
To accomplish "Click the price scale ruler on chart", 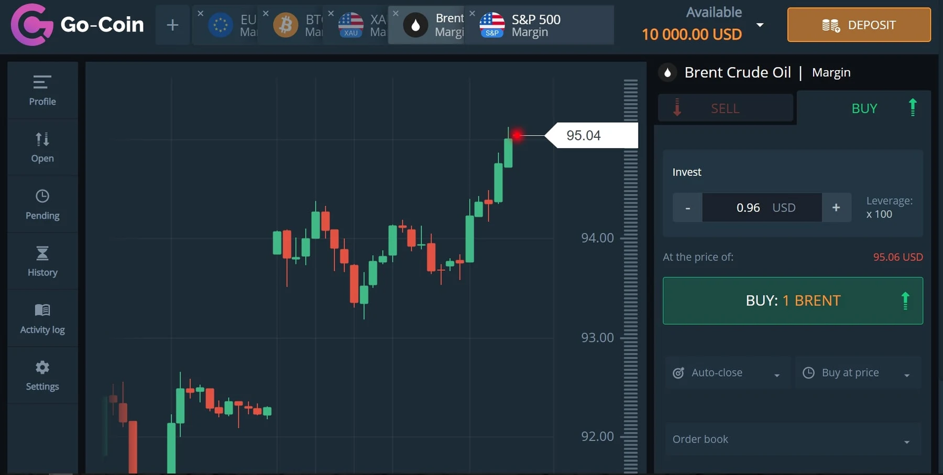I will tap(631, 276).
